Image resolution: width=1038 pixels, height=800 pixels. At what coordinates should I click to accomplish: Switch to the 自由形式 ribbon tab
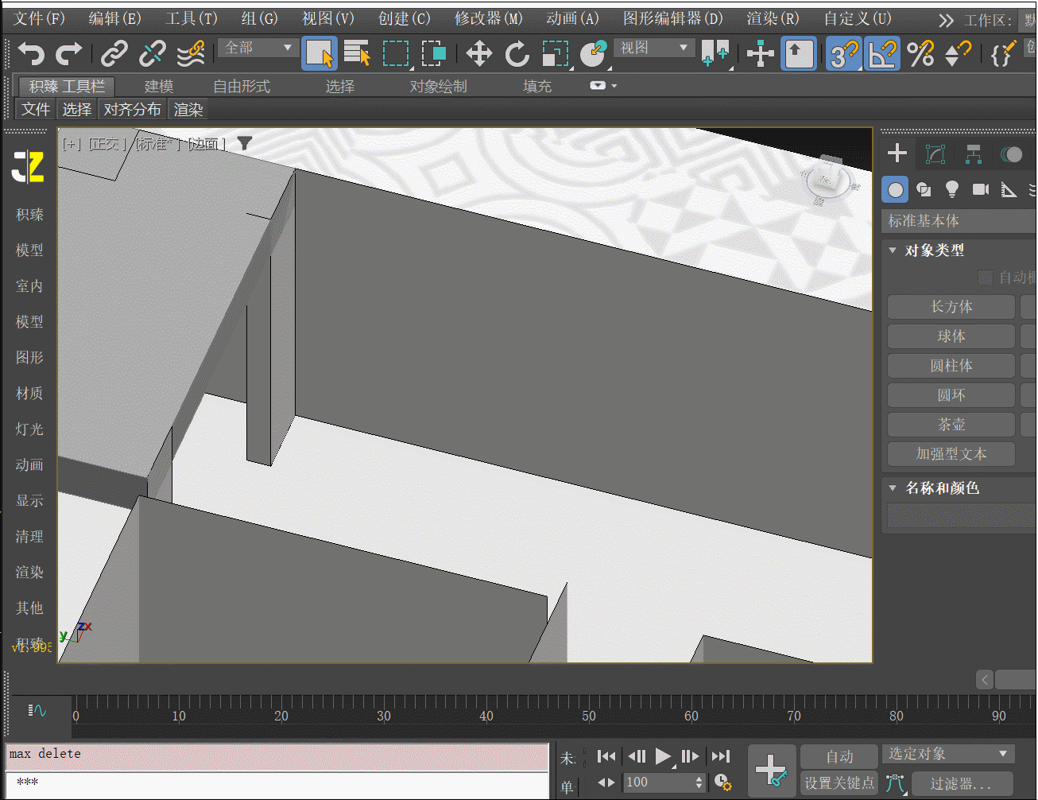[x=242, y=86]
